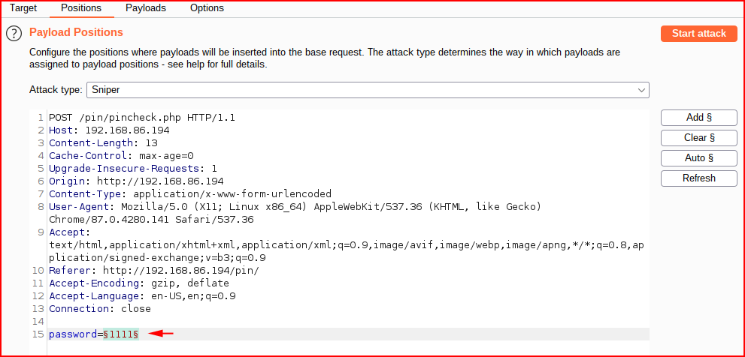Viewport: 745px width, 357px height.
Task: Click the §1111§ payload marker
Action: coord(121,334)
